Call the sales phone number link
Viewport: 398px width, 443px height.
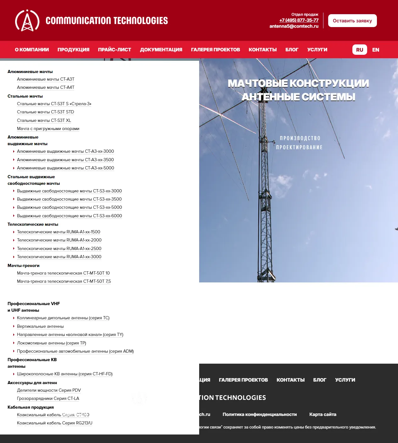tap(299, 20)
